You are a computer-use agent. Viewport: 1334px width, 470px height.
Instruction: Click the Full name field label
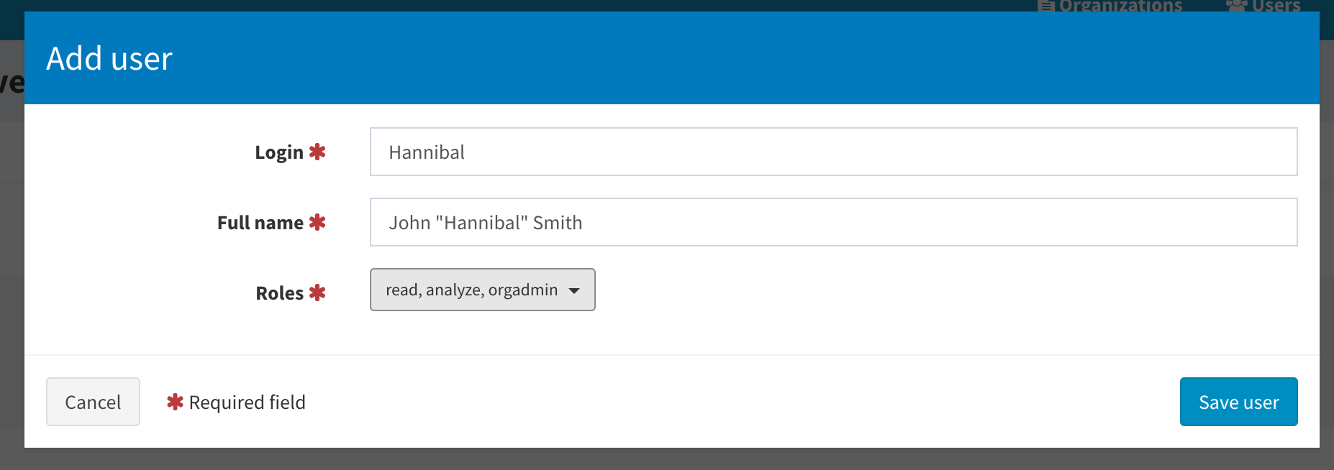click(x=260, y=223)
